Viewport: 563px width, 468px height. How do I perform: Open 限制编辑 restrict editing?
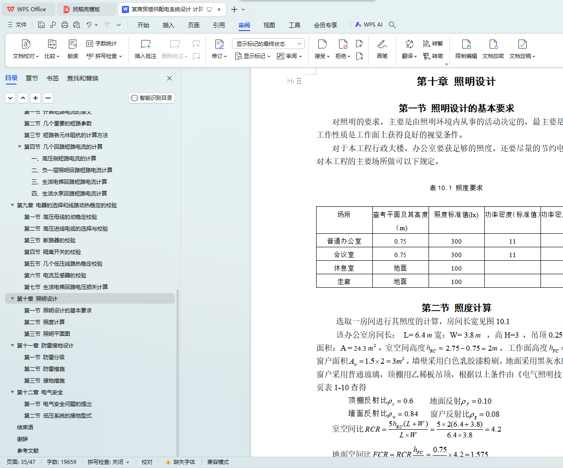coord(466,49)
